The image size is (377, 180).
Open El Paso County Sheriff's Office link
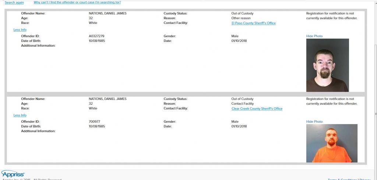253,23
